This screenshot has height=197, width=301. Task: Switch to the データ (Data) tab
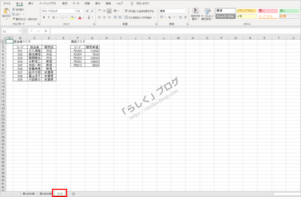coord(76,4)
